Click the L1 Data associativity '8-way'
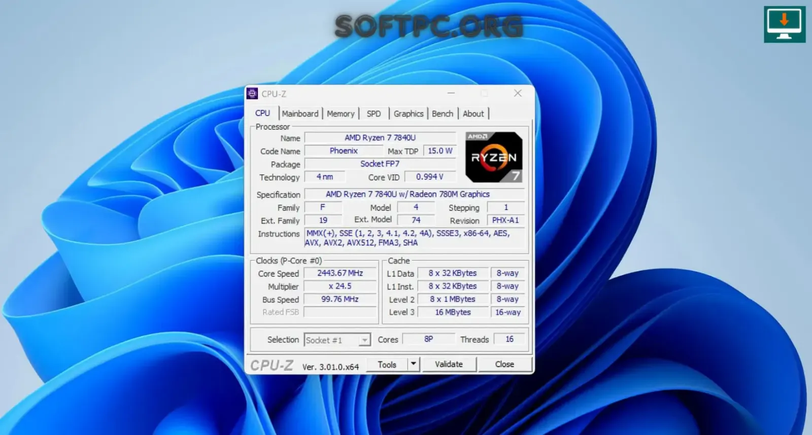812x435 pixels. pyautogui.click(x=508, y=273)
